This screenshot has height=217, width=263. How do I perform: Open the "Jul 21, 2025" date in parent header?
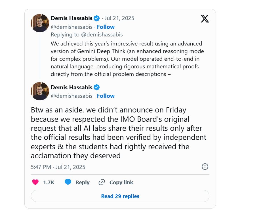(119, 18)
